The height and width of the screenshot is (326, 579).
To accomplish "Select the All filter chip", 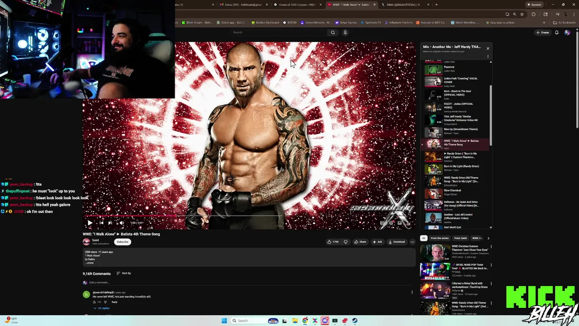I will pos(423,238).
